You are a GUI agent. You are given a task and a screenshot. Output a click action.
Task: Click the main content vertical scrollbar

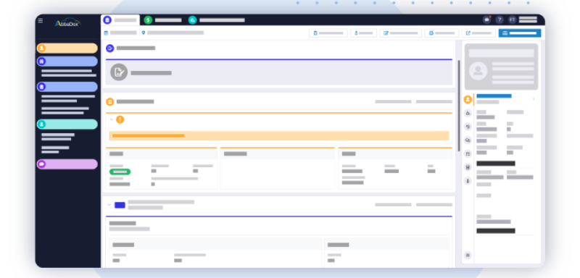tap(459, 106)
